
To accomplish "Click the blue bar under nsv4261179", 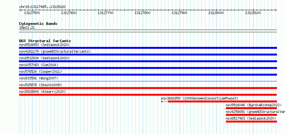I will tap(148, 55).
